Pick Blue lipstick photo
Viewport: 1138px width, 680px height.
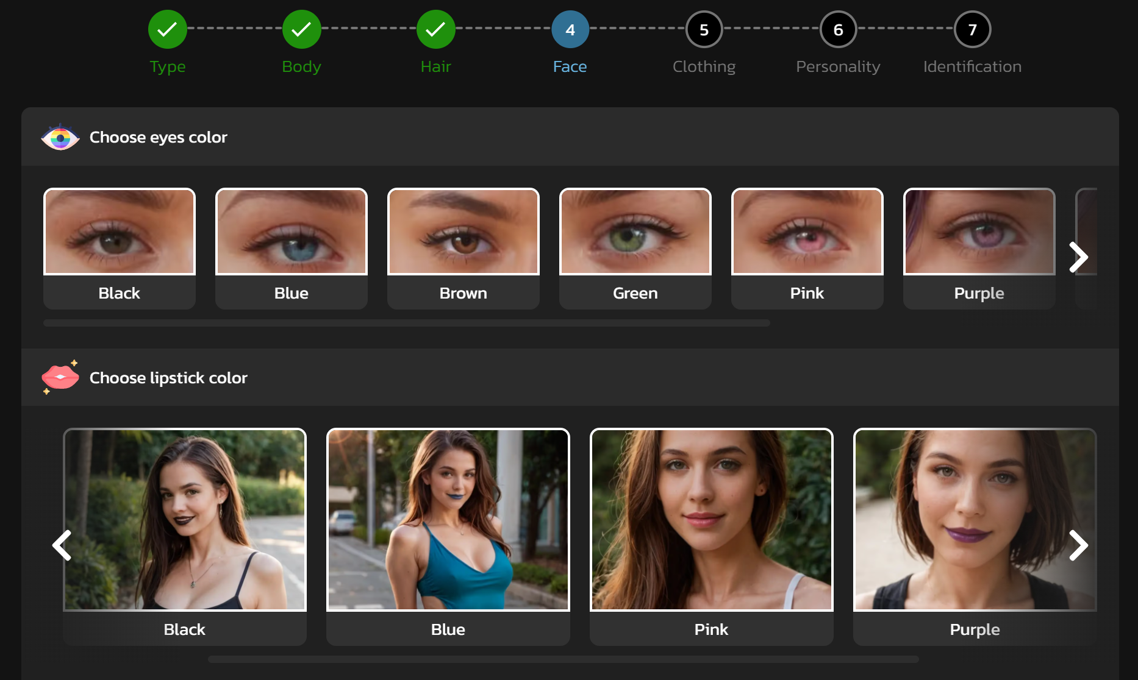(448, 520)
